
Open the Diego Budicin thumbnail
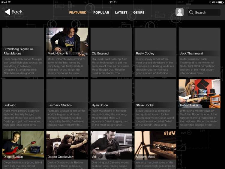[23, 145]
